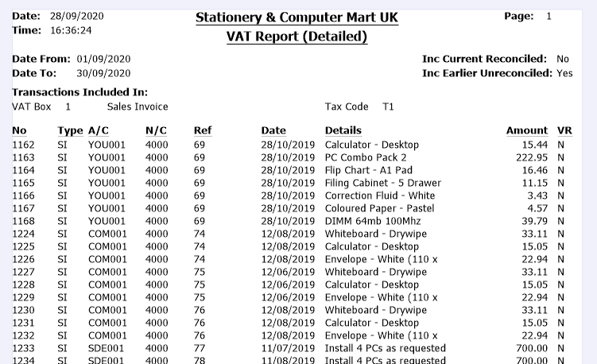Click the Type column header
Image resolution: width=597 pixels, height=364 pixels.
pos(70,130)
